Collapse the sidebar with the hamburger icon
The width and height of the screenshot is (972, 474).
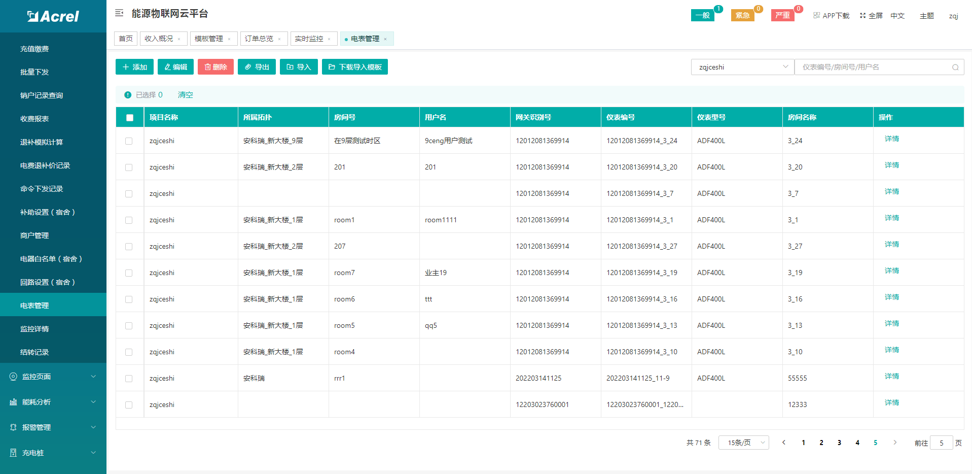(x=119, y=13)
